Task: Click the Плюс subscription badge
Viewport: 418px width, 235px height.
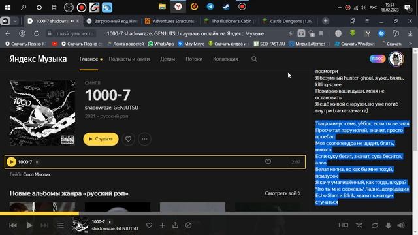Action: pos(378,59)
